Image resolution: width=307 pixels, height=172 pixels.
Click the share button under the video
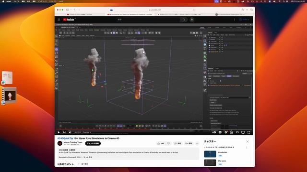[x=177, y=143]
